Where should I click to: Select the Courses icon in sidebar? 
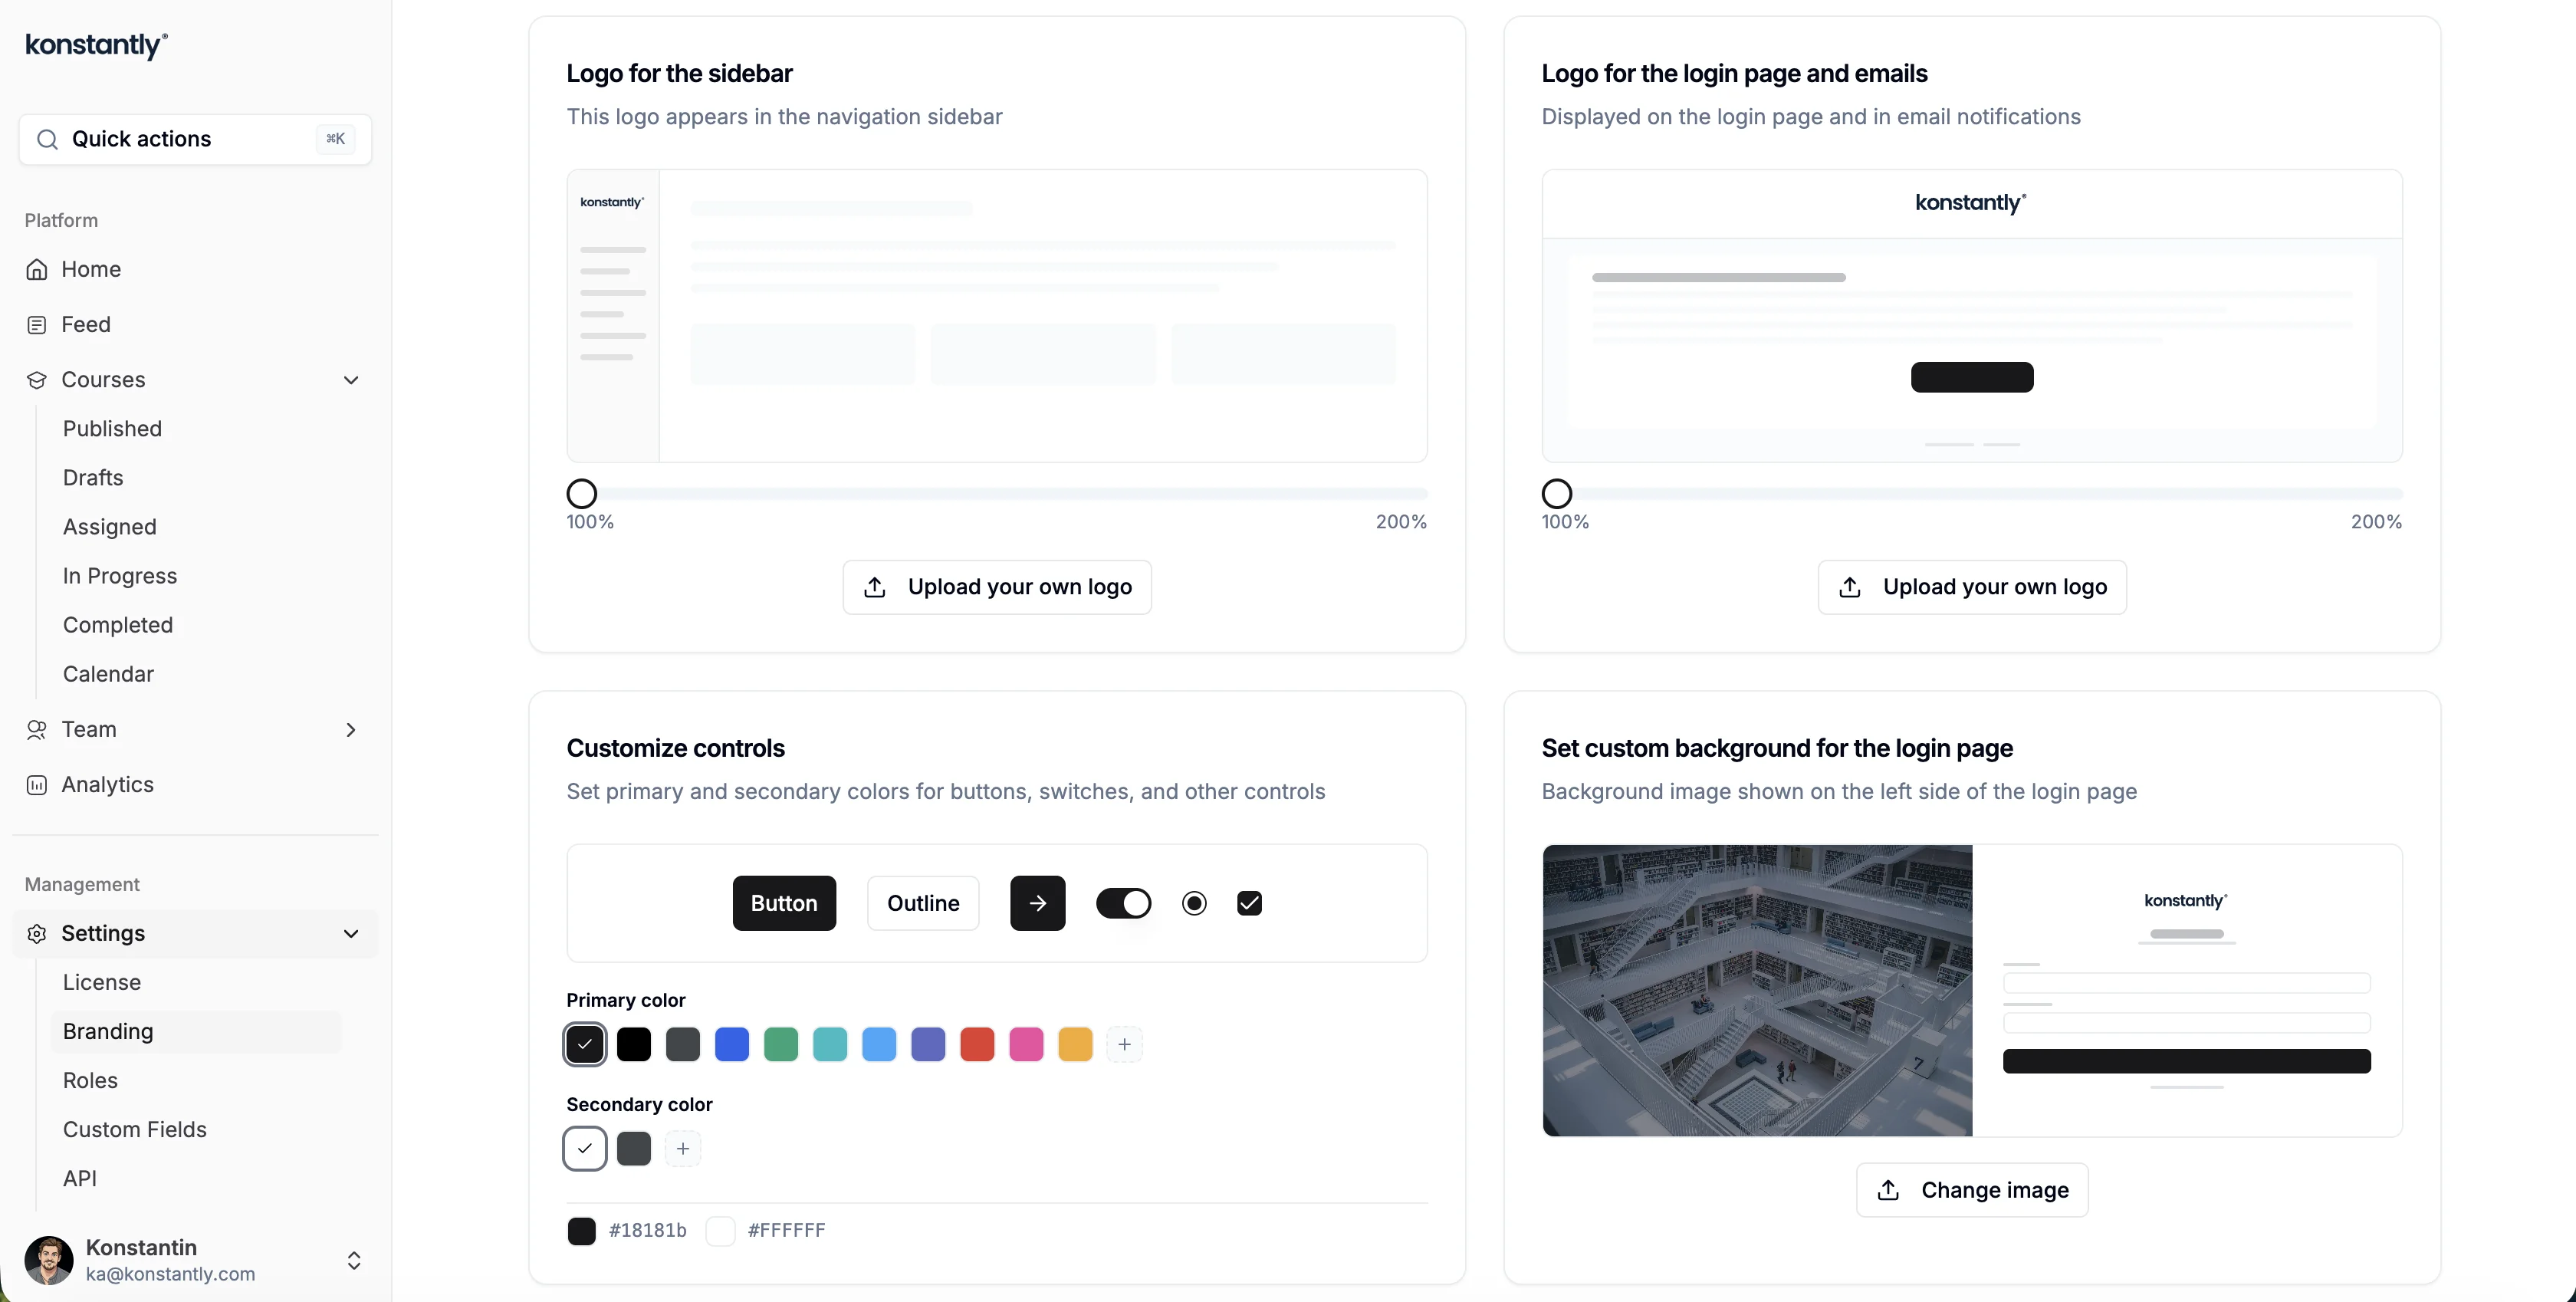[36, 379]
